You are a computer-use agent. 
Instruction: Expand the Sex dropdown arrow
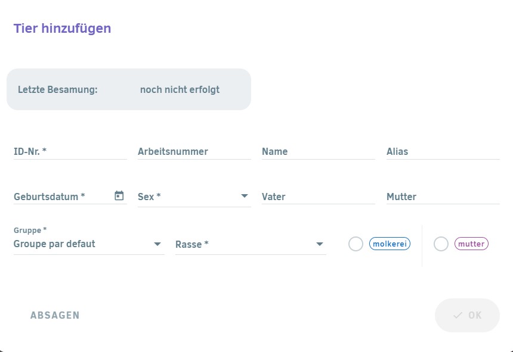pos(245,196)
